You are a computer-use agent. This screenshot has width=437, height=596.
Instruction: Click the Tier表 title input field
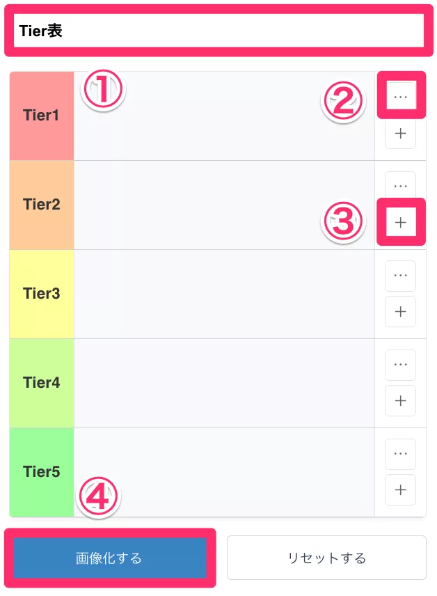(218, 31)
